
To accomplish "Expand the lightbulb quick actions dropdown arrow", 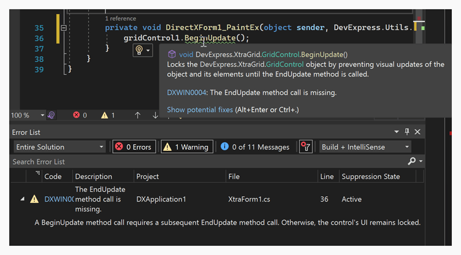I will 148,50.
